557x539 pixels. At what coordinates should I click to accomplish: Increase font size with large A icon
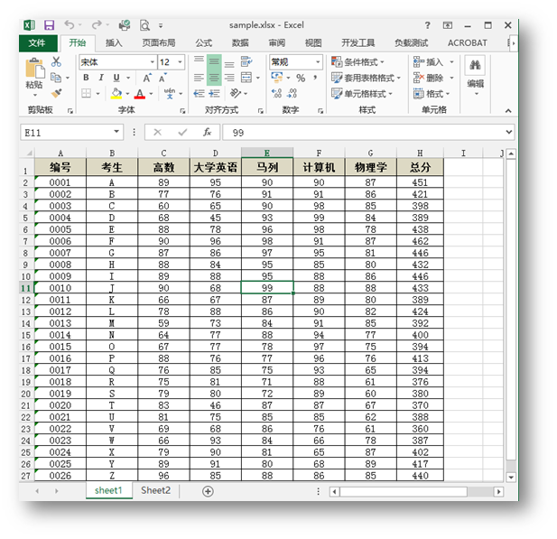[x=147, y=78]
